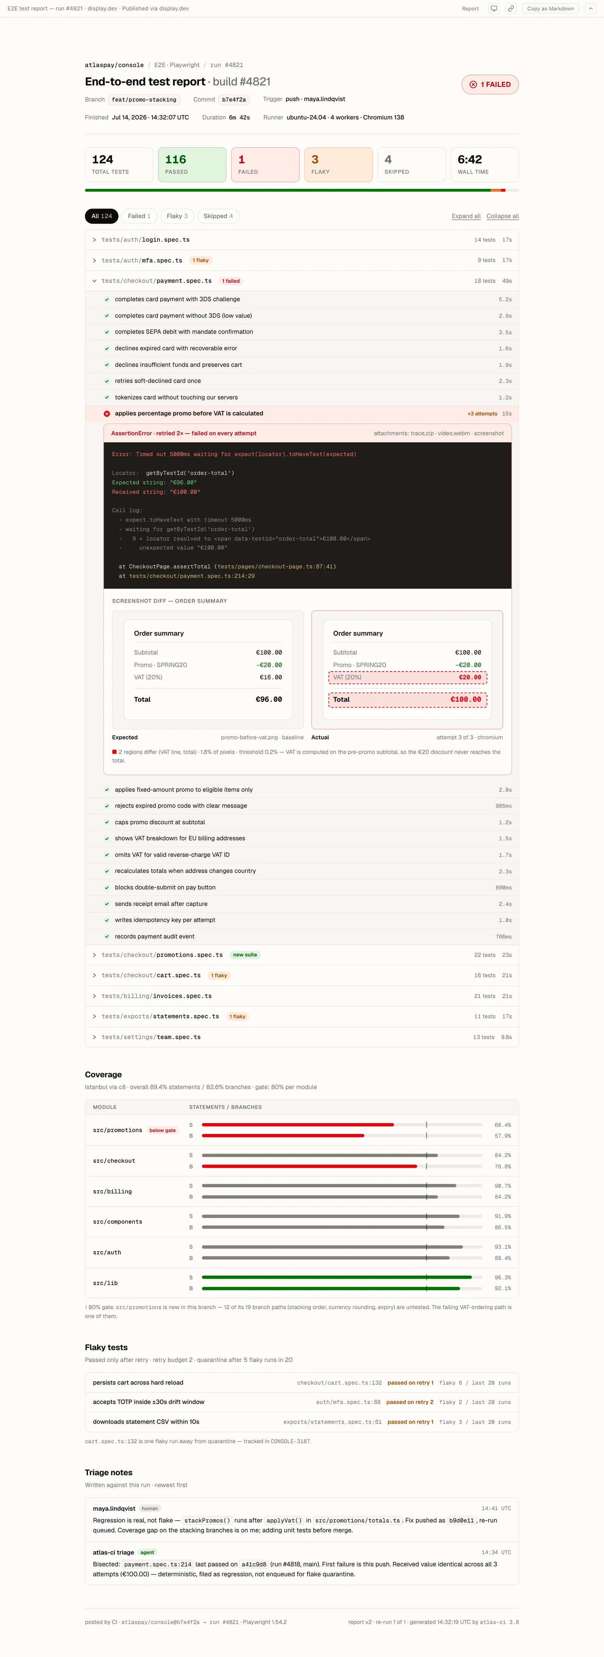Click pass checkmark for sends receipt email
This screenshot has height=1657, width=604.
[107, 904]
